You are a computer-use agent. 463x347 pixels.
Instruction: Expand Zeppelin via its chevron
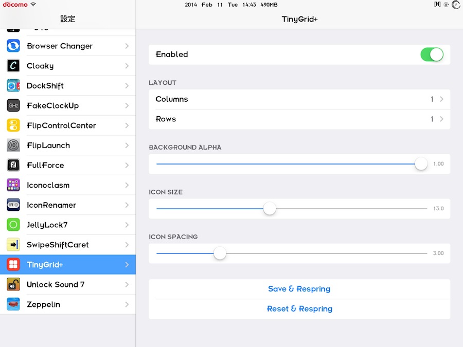pos(127,304)
